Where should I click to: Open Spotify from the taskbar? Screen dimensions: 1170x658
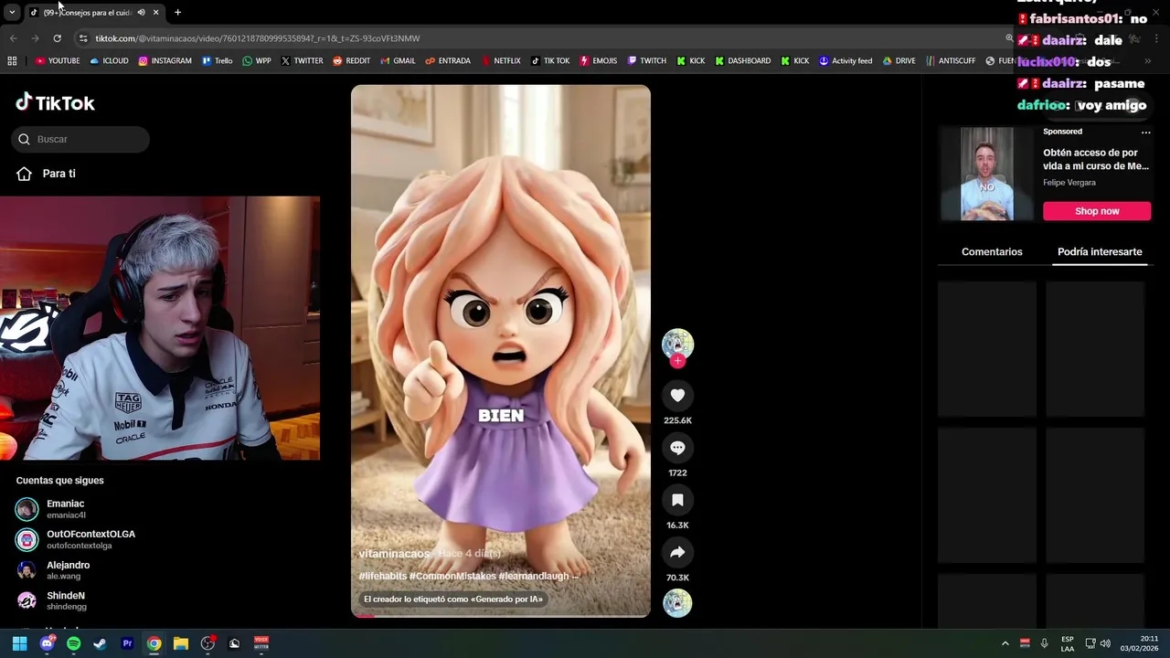click(73, 643)
